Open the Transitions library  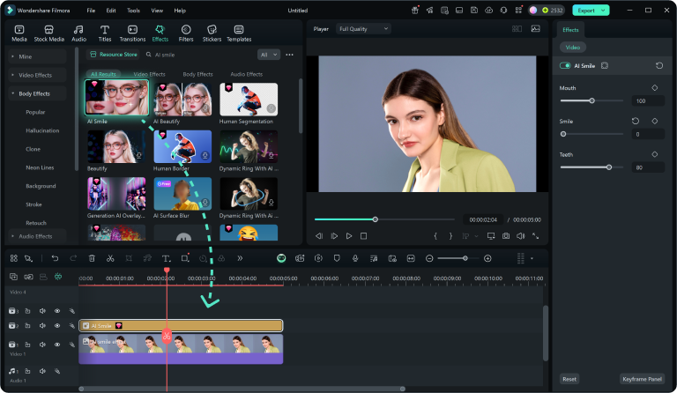tap(132, 33)
